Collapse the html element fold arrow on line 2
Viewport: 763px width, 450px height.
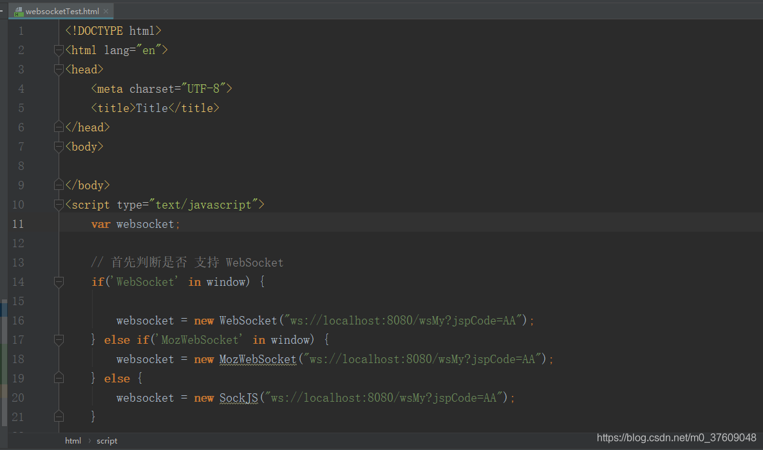point(58,50)
